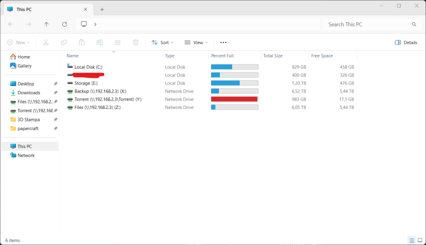Viewport: 426px width, 245px height.
Task: Click the Share icon in toolbar
Action: click(117, 42)
